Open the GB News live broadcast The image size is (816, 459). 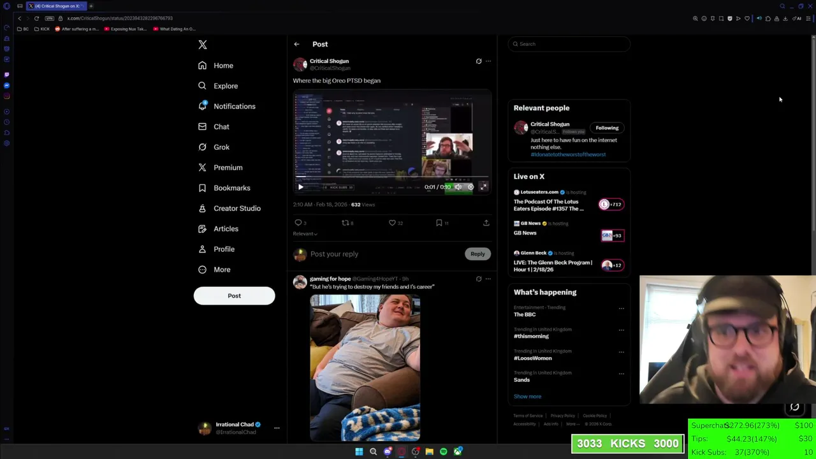569,231
